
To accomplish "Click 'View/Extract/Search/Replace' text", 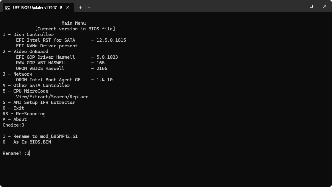I will 52,97.
